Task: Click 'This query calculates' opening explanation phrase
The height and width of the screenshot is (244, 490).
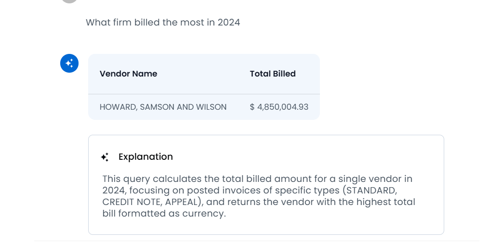Action: coord(152,179)
